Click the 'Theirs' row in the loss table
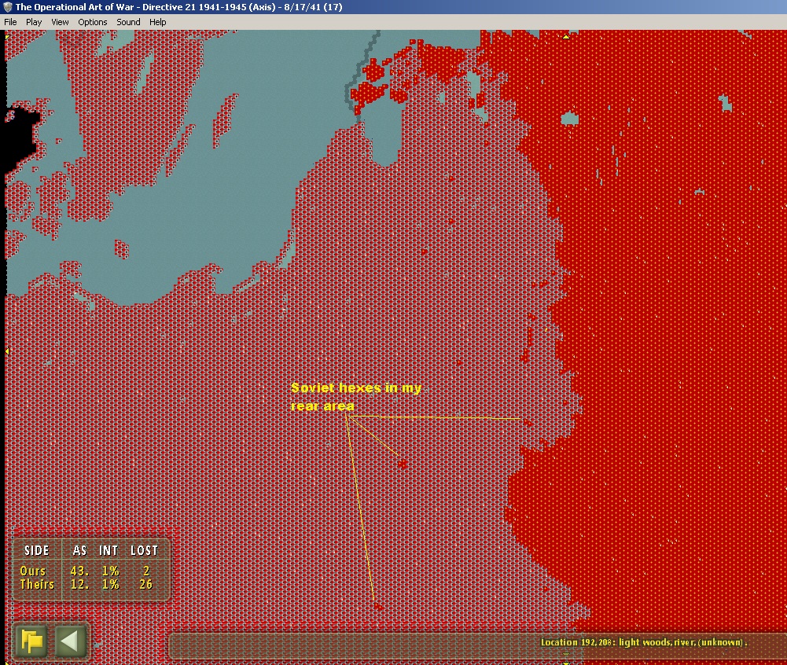Screen dimensions: 787x665 [x=86, y=585]
